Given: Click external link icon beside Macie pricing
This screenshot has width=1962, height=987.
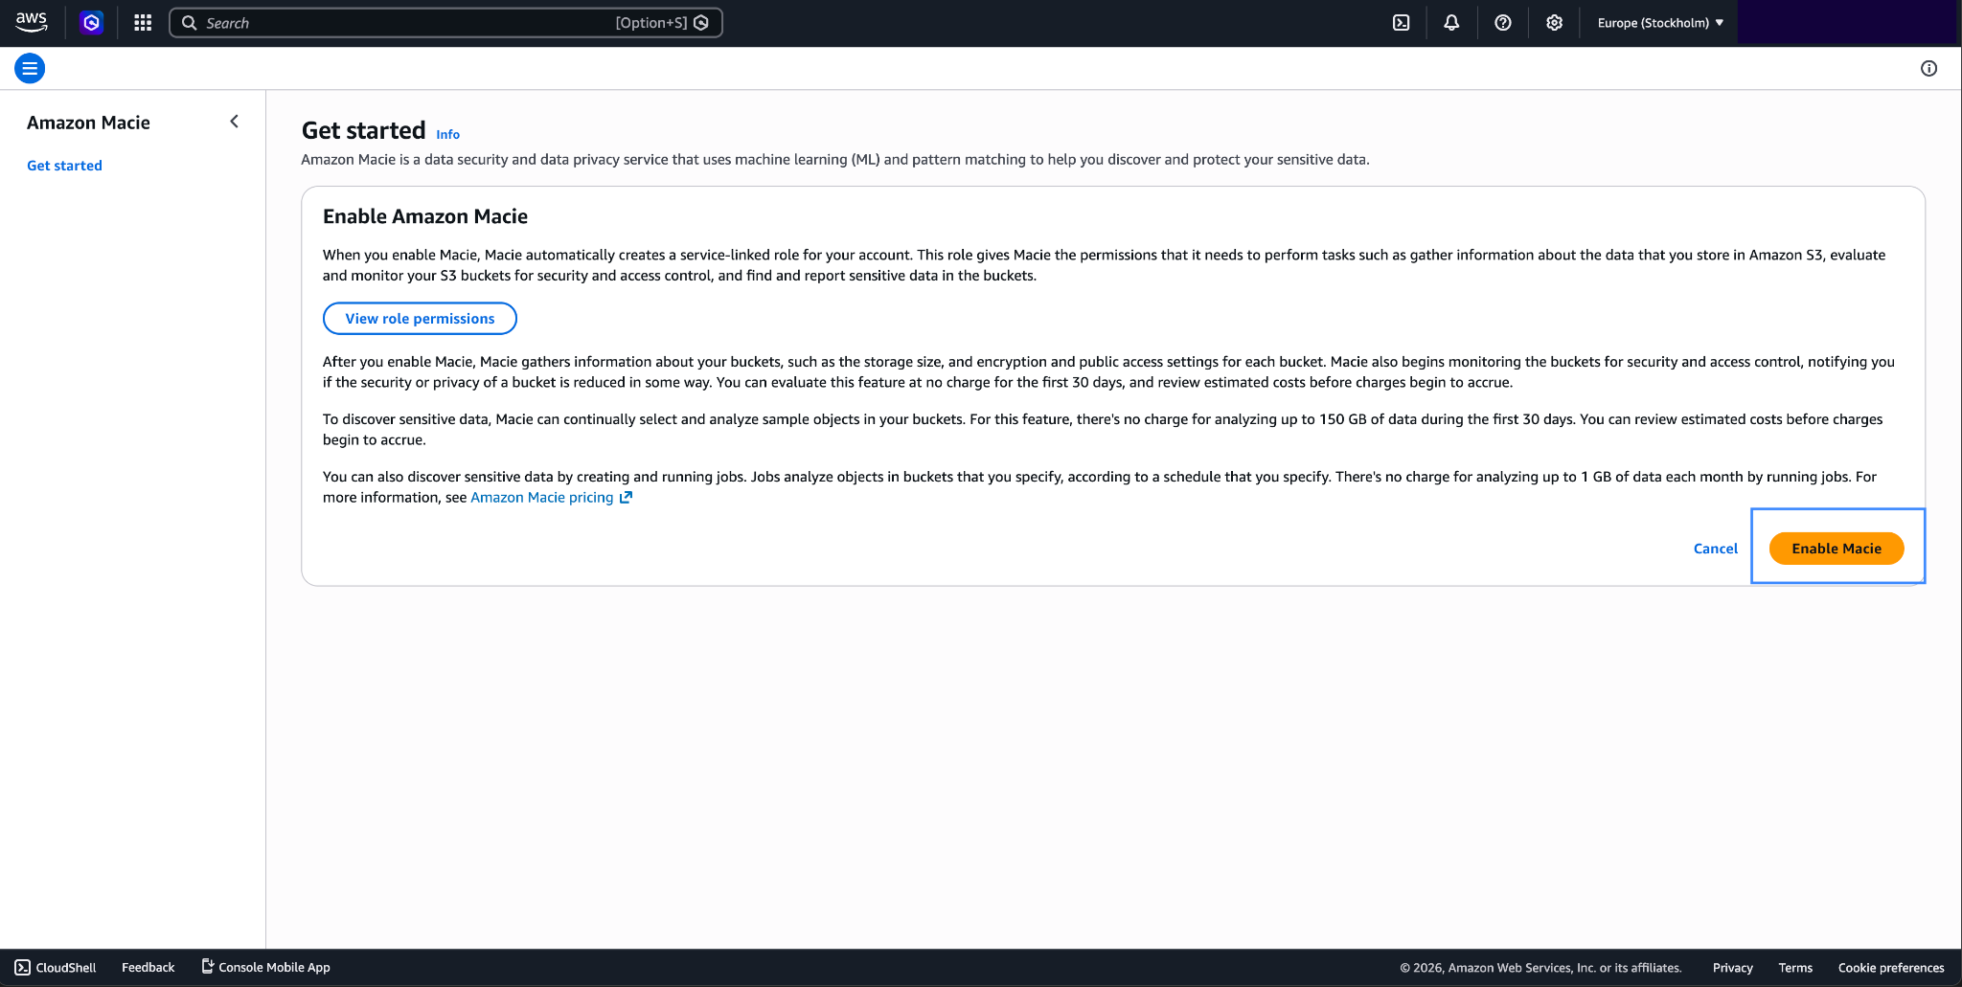Looking at the screenshot, I should click(x=626, y=497).
